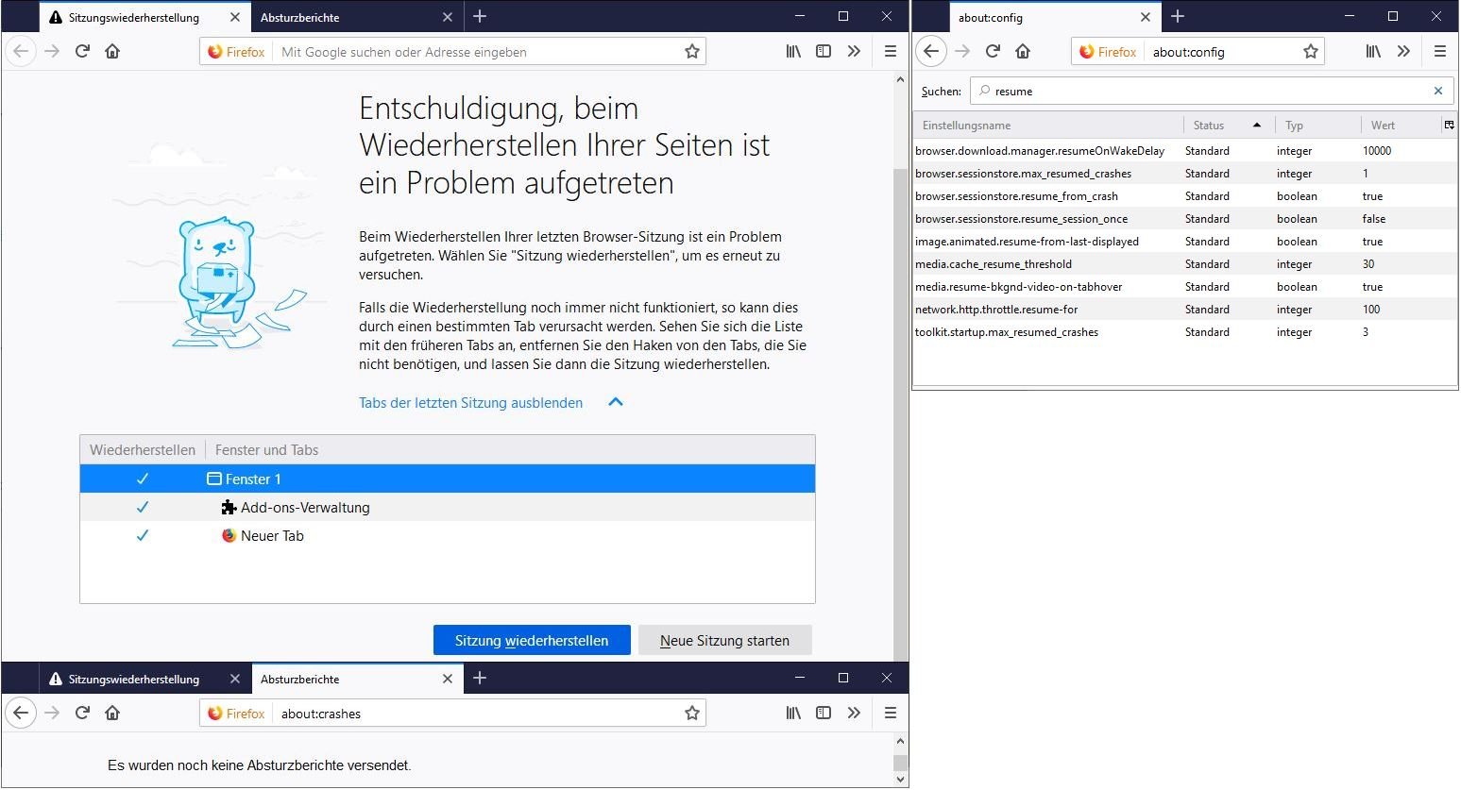1461x790 pixels.
Task: Open Library in the about:crashes window
Action: click(x=793, y=713)
